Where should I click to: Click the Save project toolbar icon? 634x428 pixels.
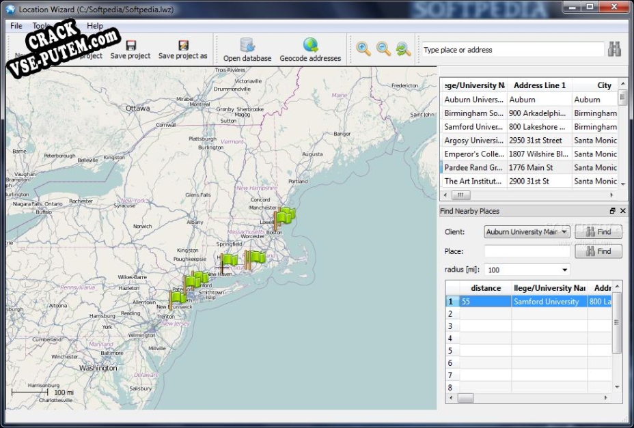(x=130, y=46)
